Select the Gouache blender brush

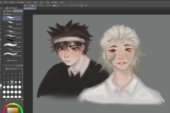click(12, 50)
